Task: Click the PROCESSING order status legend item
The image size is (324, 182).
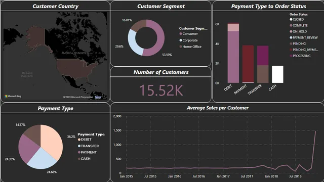Action: coord(300,56)
